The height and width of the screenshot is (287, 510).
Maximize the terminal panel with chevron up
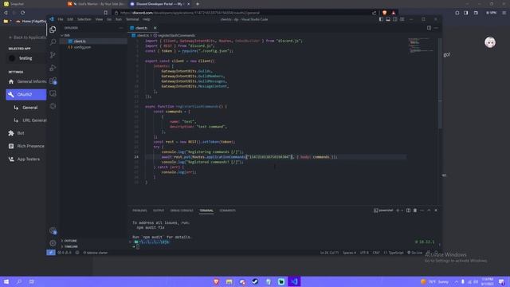[429, 210]
